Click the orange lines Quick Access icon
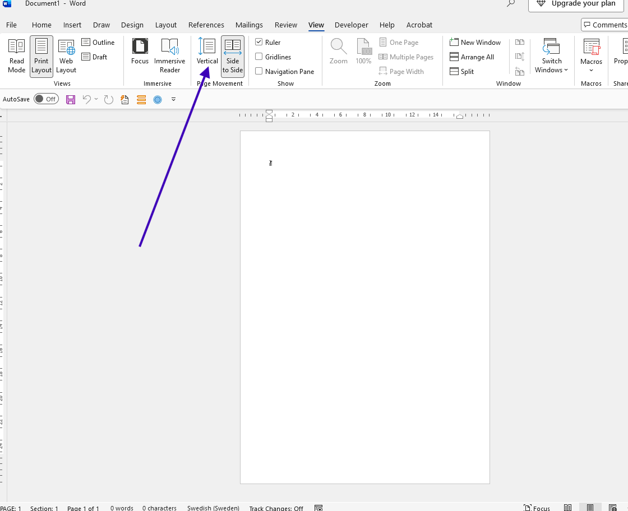Screen dimensions: 628x511 pyautogui.click(x=141, y=99)
